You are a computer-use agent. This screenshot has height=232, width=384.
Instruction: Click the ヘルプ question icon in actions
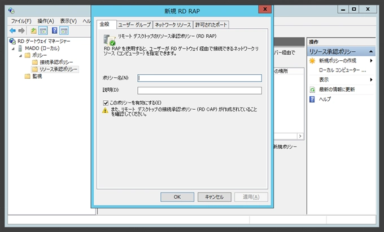coord(312,100)
